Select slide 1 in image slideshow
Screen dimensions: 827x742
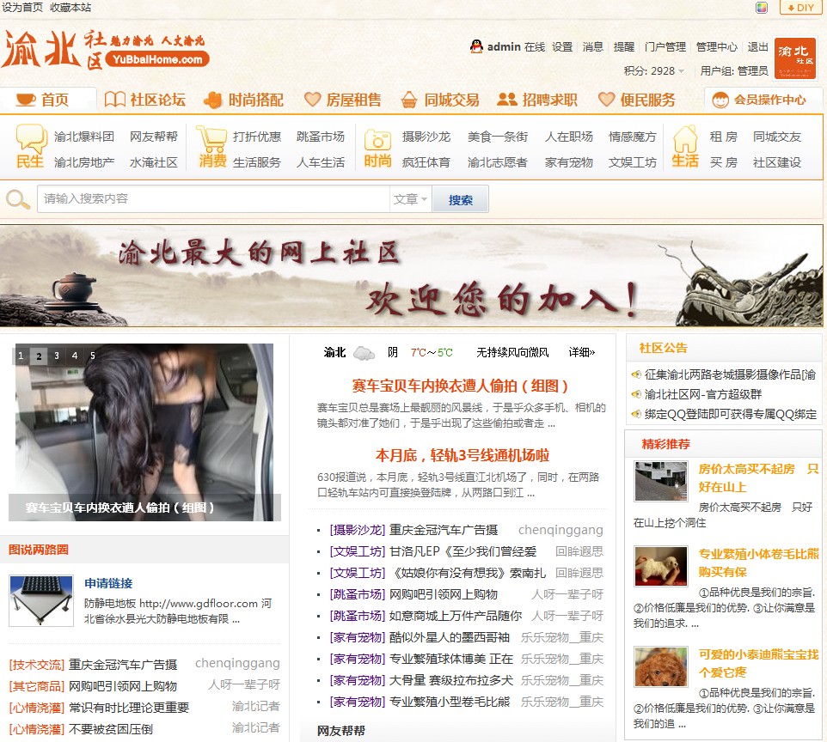click(x=21, y=356)
